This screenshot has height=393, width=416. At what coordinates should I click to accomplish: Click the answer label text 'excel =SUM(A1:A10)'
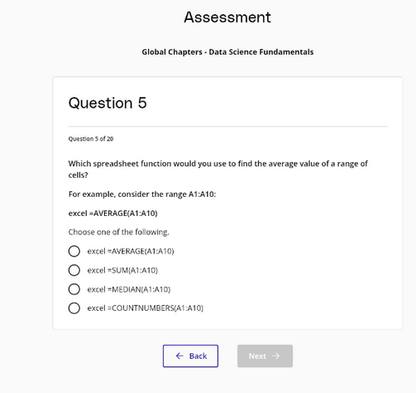pyautogui.click(x=122, y=270)
